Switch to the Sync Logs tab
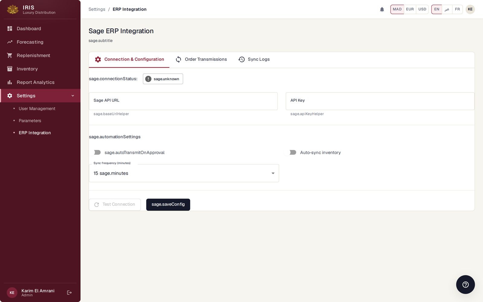The image size is (483, 302). tap(254, 59)
